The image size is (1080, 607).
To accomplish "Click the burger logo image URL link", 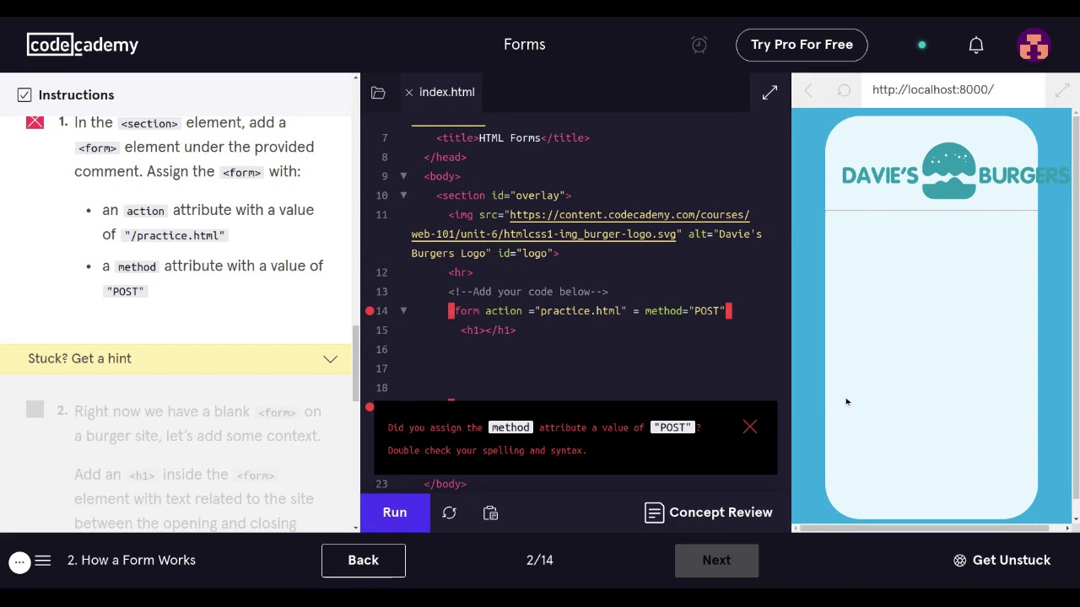I will pos(580,224).
